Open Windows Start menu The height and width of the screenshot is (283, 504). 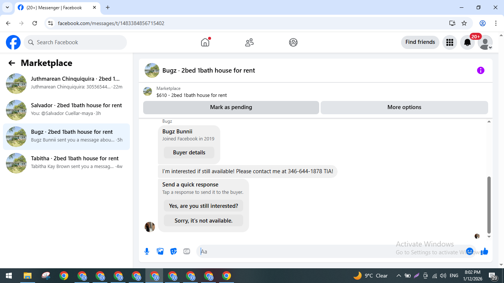point(9,276)
